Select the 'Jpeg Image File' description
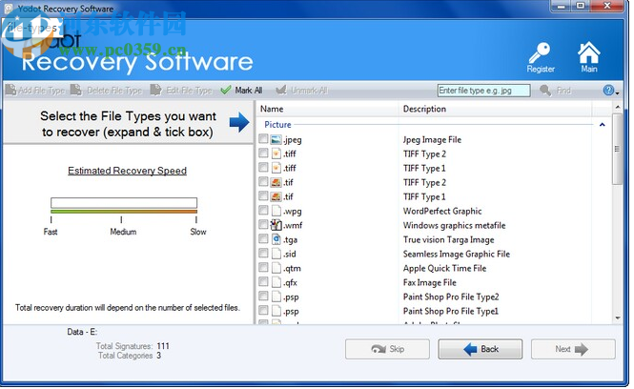 coord(432,140)
